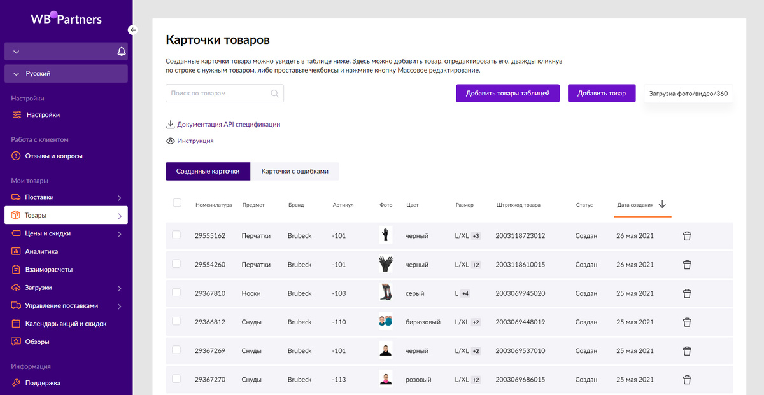The width and height of the screenshot is (764, 395).
Task: Delete product 29366812 with trash icon
Action: point(687,322)
